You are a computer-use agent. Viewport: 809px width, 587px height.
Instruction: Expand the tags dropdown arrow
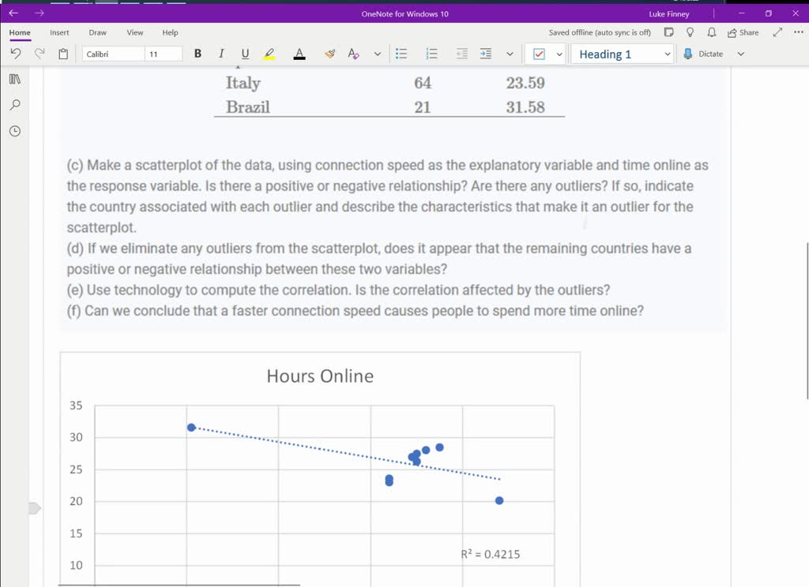point(559,54)
